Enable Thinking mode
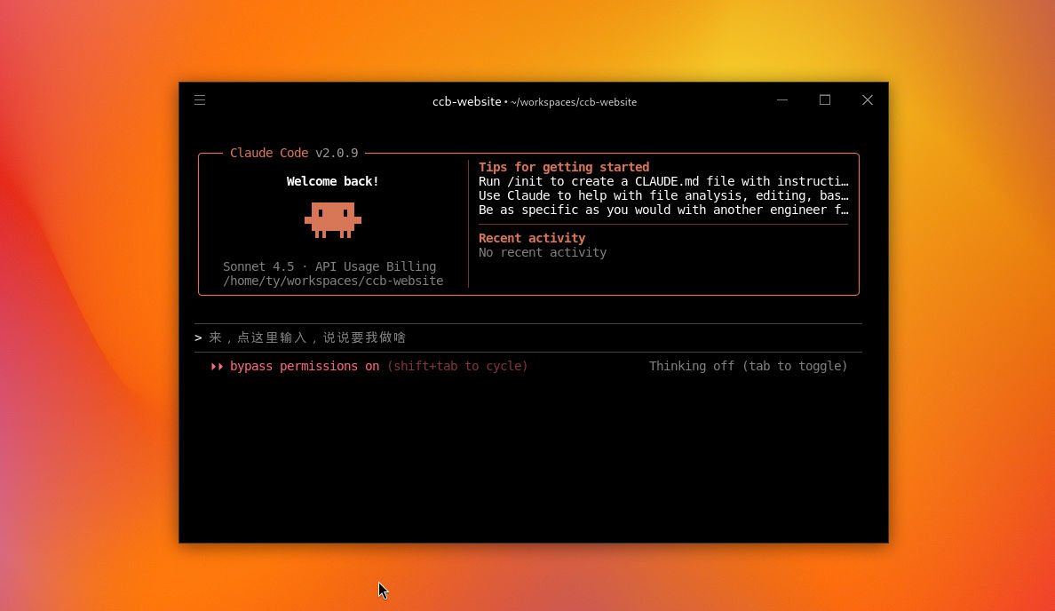The width and height of the screenshot is (1055, 611). [x=749, y=366]
